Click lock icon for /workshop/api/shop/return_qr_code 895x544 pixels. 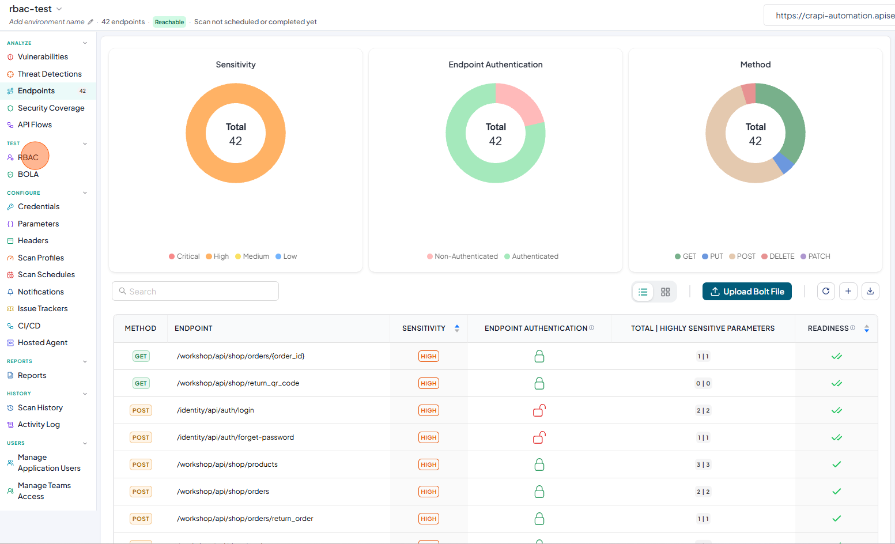click(539, 383)
